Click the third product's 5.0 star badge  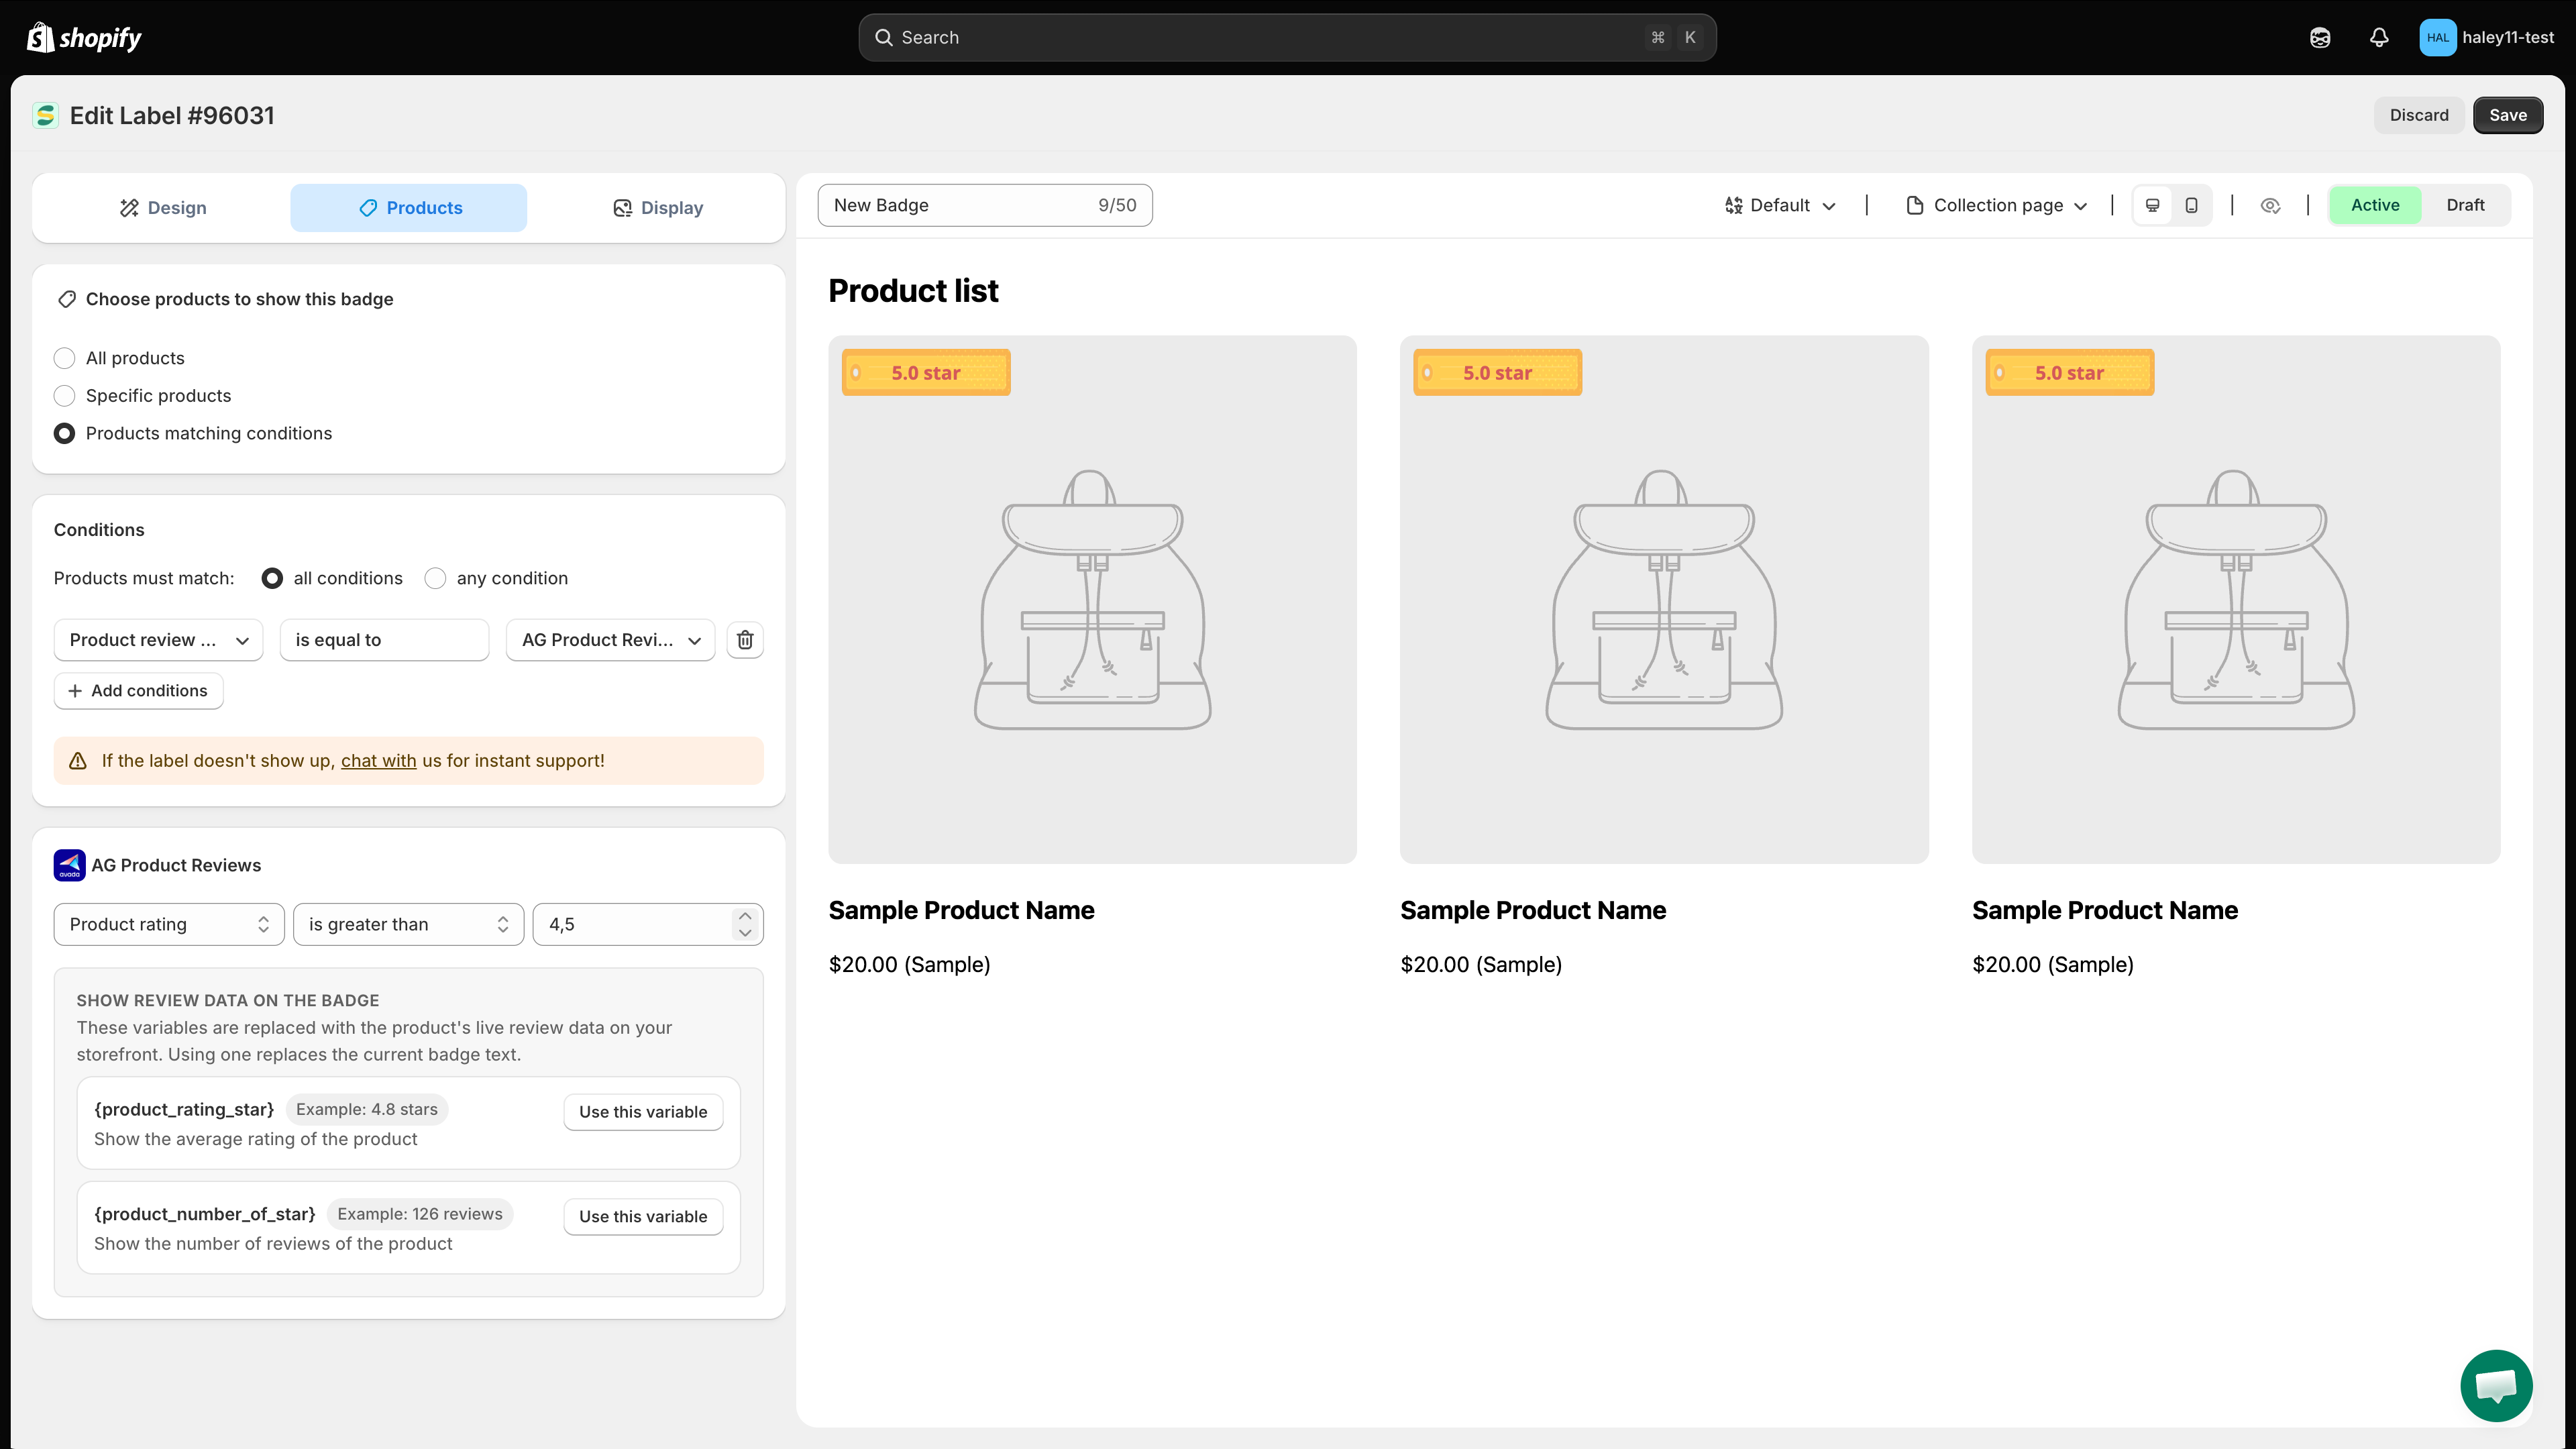[2069, 373]
